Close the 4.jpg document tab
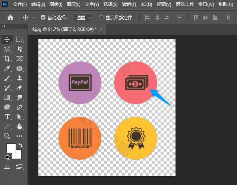Screen dimensions: 237x185 [101, 29]
